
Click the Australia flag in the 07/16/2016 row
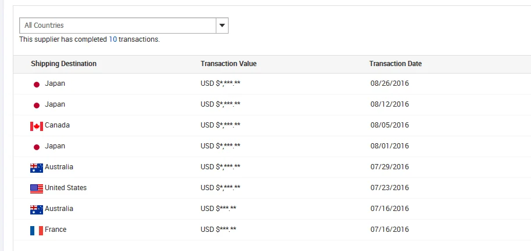[37, 209]
